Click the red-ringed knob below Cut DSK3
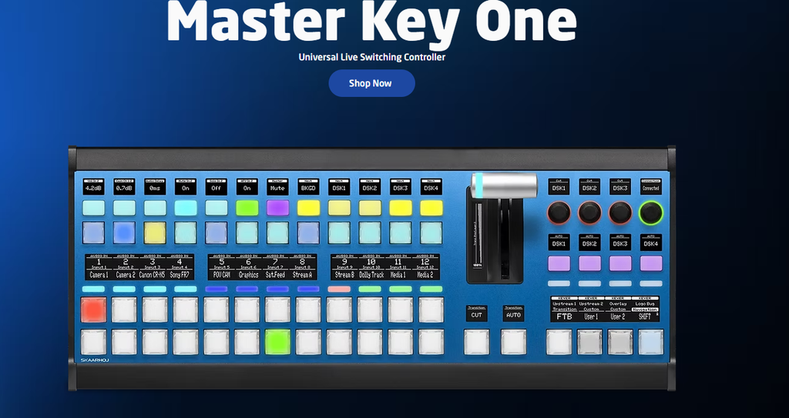This screenshot has height=418, width=789. tap(620, 212)
